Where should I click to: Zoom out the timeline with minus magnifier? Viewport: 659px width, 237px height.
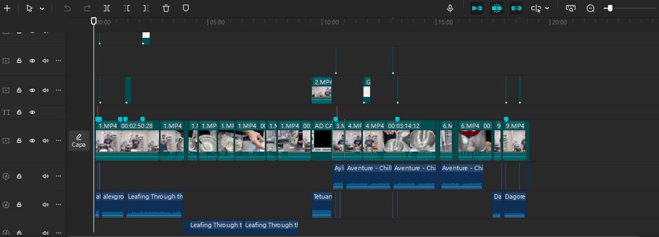[590, 8]
